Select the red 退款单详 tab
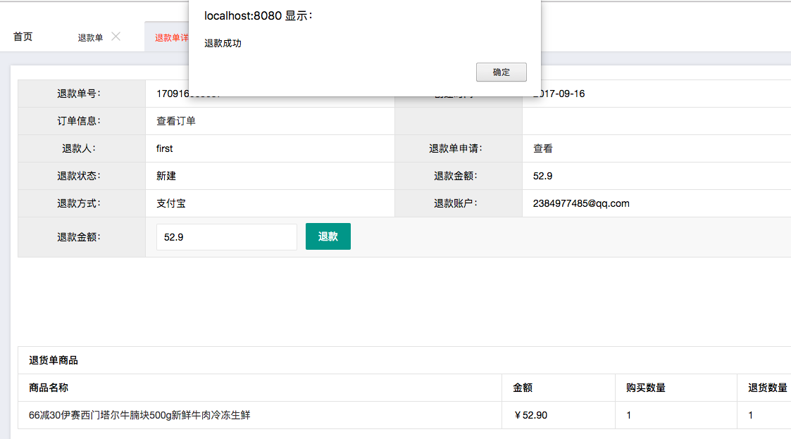Image resolution: width=791 pixels, height=439 pixels. pos(171,38)
